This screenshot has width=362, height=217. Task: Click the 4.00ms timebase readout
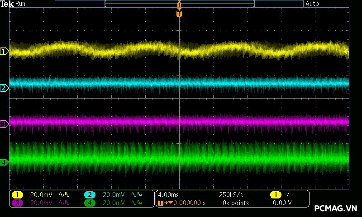click(x=167, y=195)
